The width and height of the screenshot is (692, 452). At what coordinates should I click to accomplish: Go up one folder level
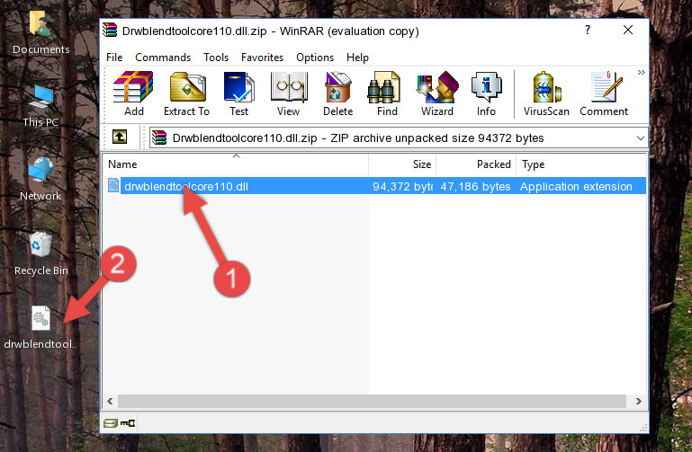coord(120,137)
